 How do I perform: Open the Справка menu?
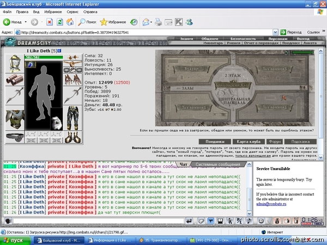click(90, 12)
